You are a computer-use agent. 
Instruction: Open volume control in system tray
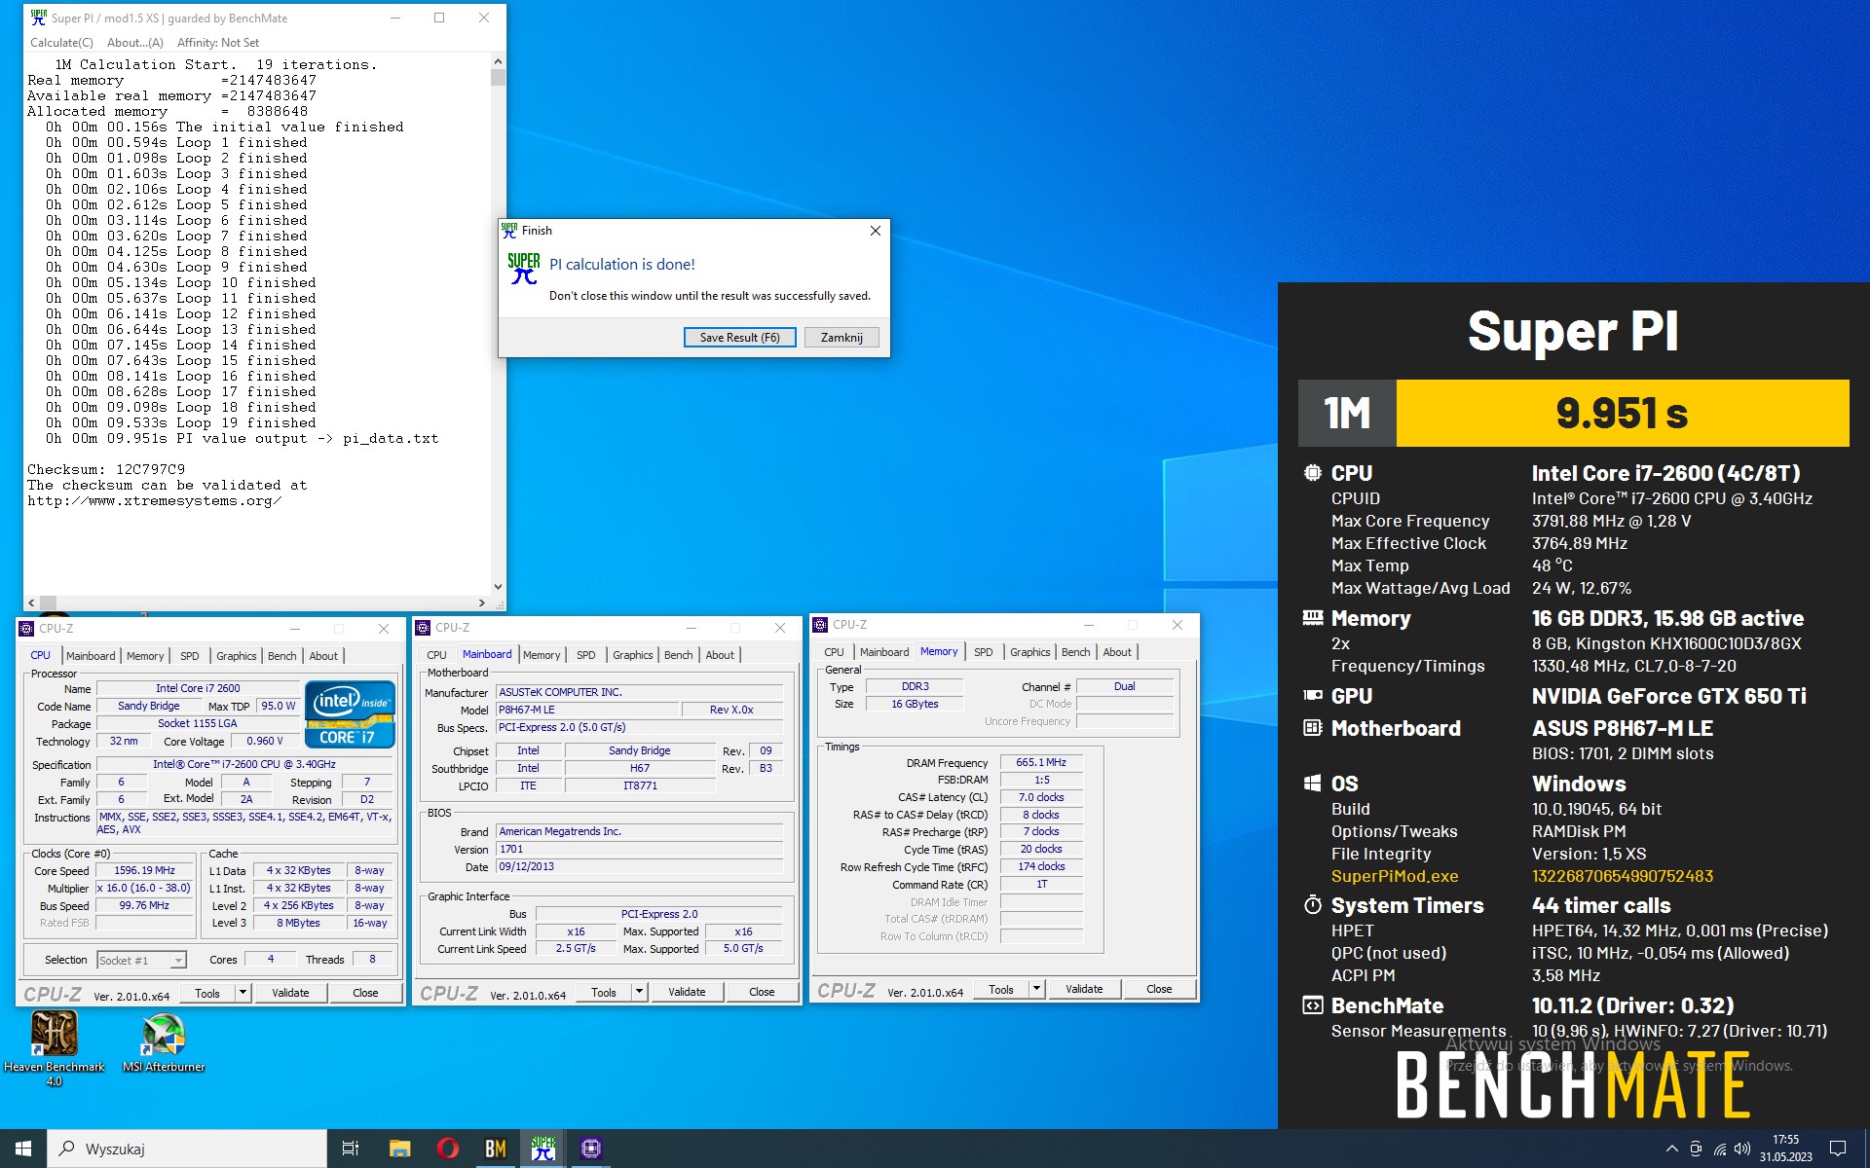[1742, 1149]
